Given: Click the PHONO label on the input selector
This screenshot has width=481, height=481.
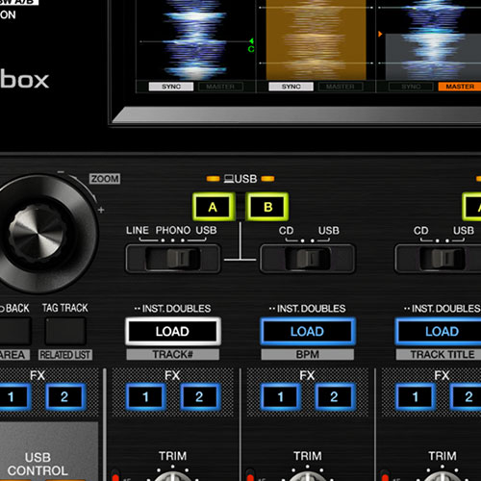Looking at the screenshot, I should 173,230.
